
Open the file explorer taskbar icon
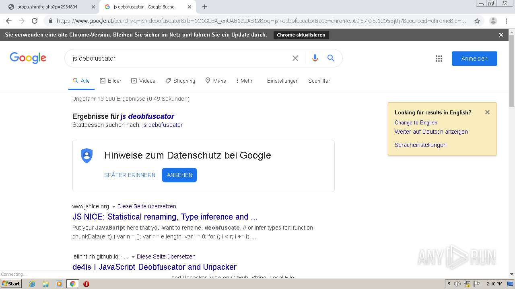coord(45,284)
